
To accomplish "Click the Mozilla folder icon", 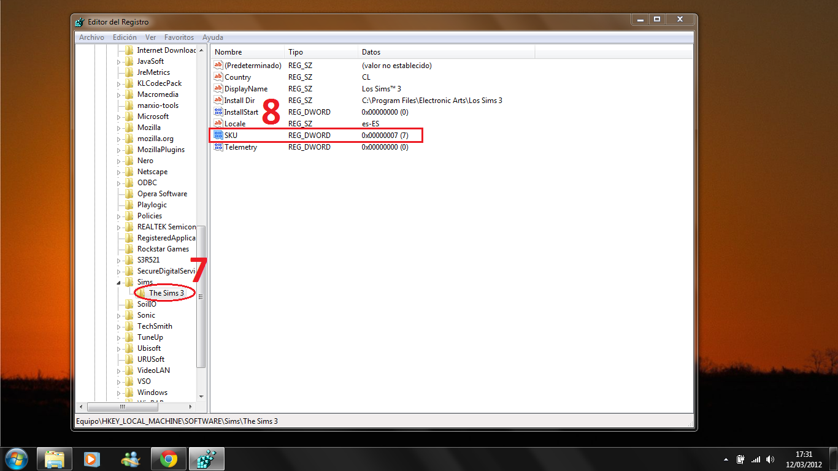I will point(129,128).
